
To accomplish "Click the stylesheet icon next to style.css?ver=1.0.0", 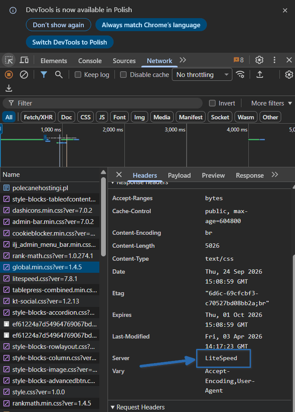I will (6, 392).
